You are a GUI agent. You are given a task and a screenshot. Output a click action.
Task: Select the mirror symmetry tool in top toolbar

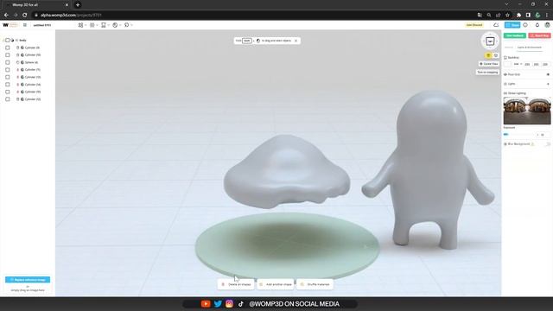92,25
